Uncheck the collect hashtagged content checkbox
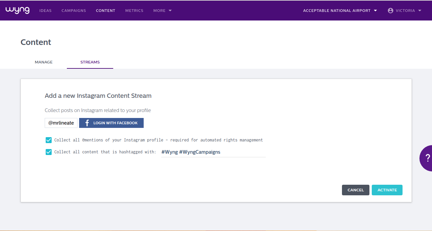Viewport: 432px width, 231px height. point(49,152)
